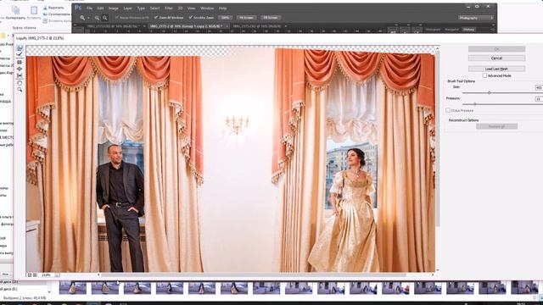This screenshot has height=305, width=543.
Task: Switch to the Histogram panel tab
Action: [x=434, y=30]
